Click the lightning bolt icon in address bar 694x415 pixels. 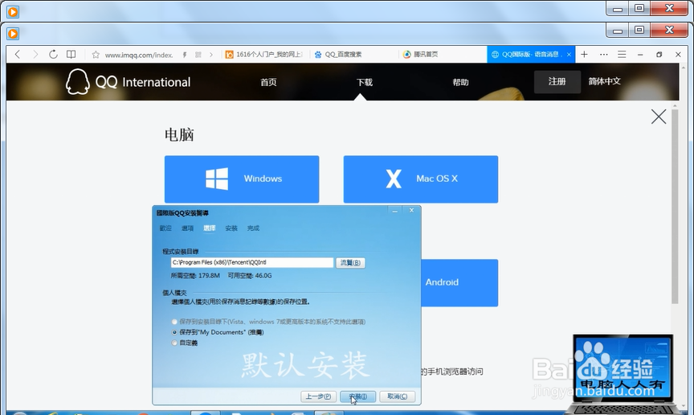[185, 55]
